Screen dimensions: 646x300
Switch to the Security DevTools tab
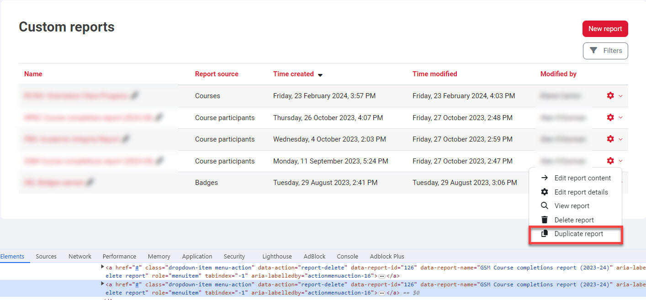pos(234,256)
